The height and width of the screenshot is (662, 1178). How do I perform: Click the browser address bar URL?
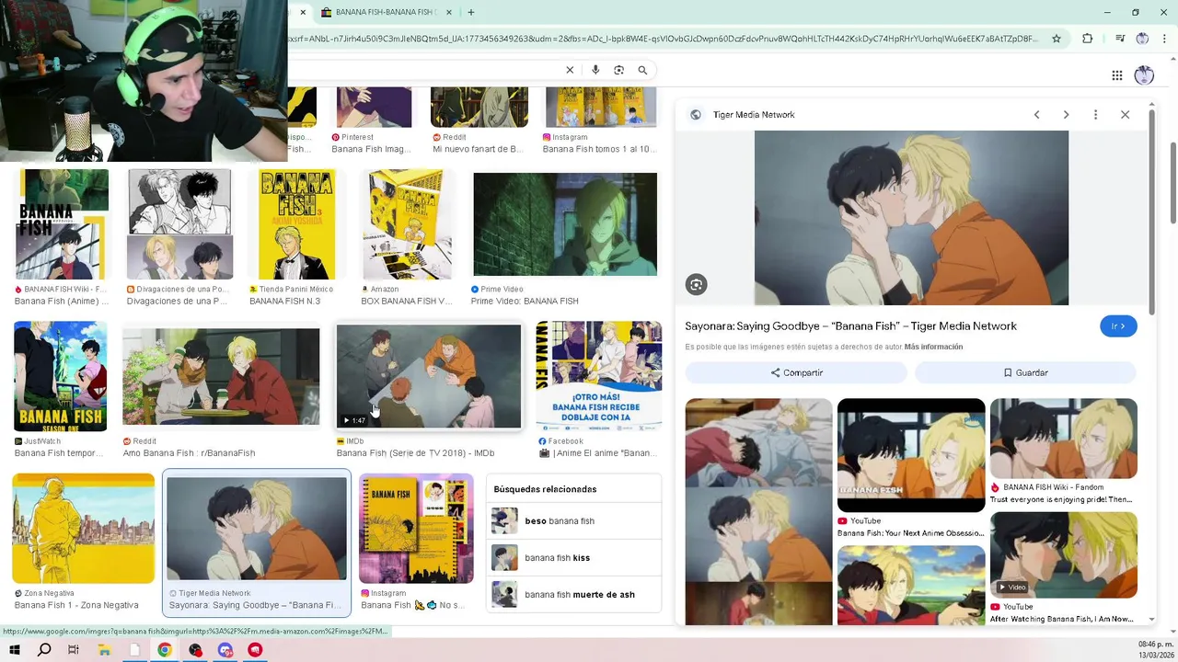tap(663, 39)
